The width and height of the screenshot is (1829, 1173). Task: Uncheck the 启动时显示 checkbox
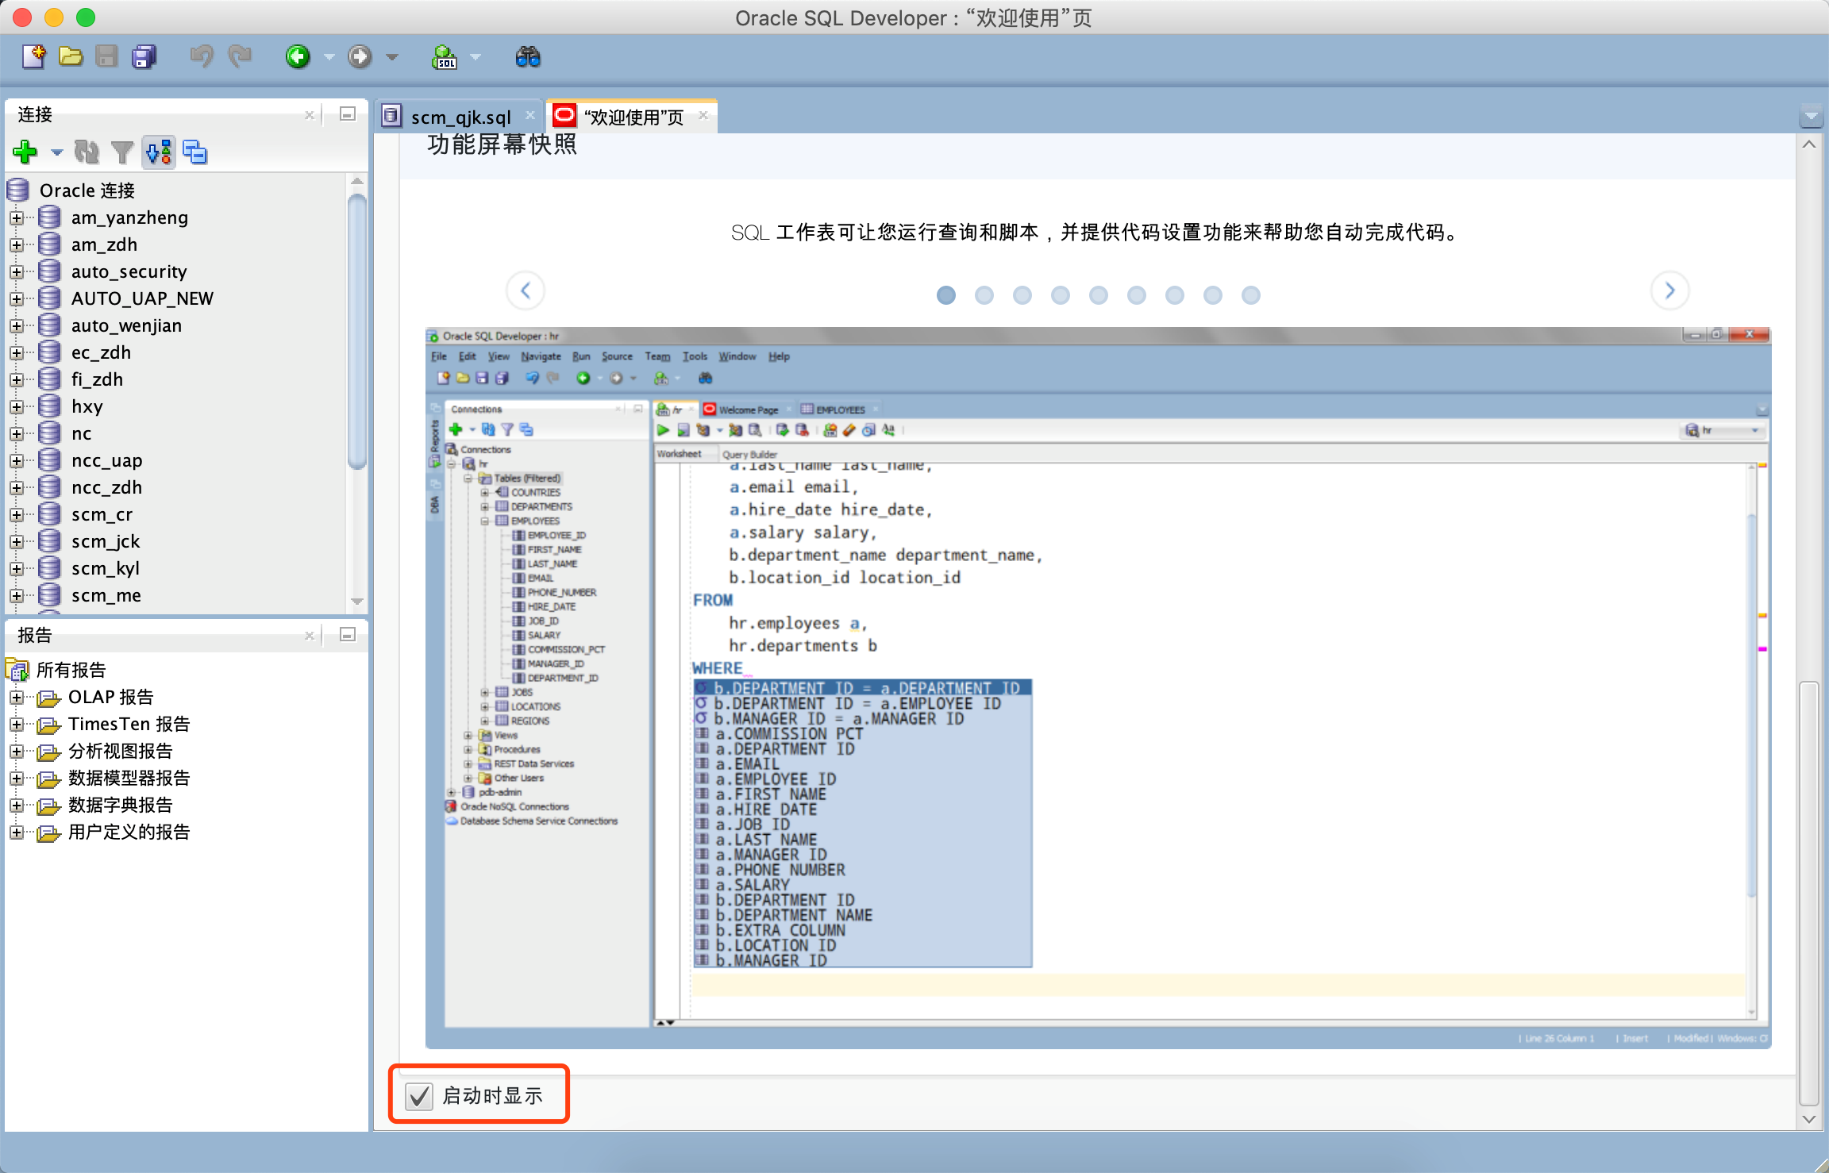[x=418, y=1096]
